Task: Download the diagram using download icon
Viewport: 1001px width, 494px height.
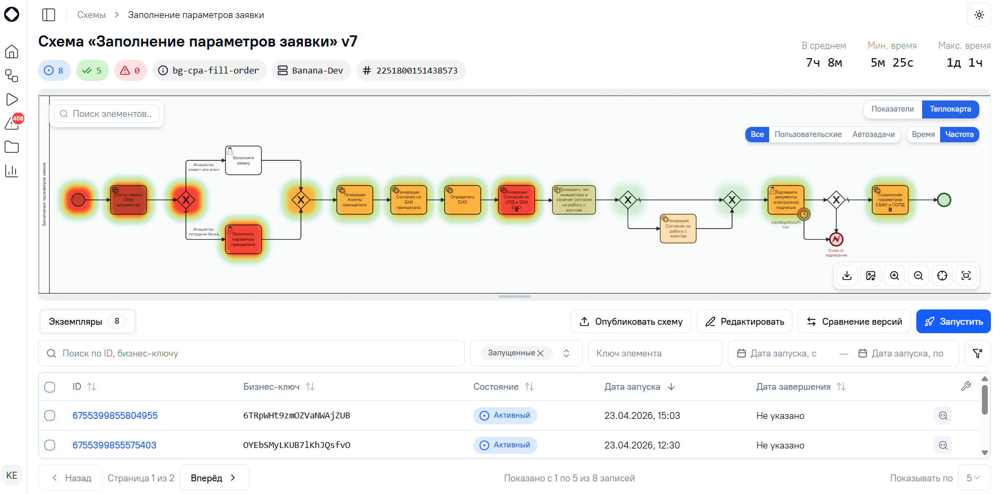Action: tap(847, 276)
